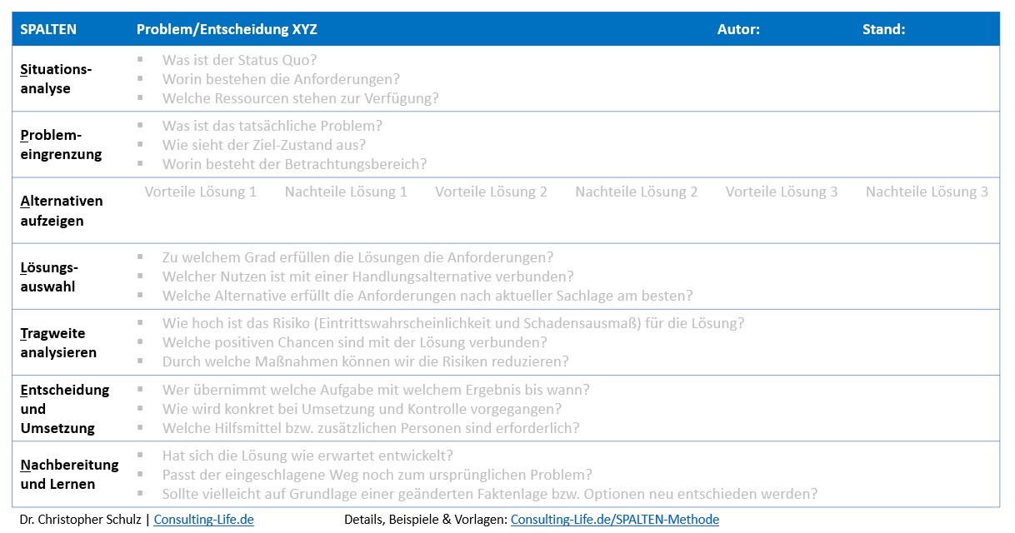This screenshot has height=533, width=1015.
Task: Click the Autor: field in header
Action: click(x=738, y=29)
